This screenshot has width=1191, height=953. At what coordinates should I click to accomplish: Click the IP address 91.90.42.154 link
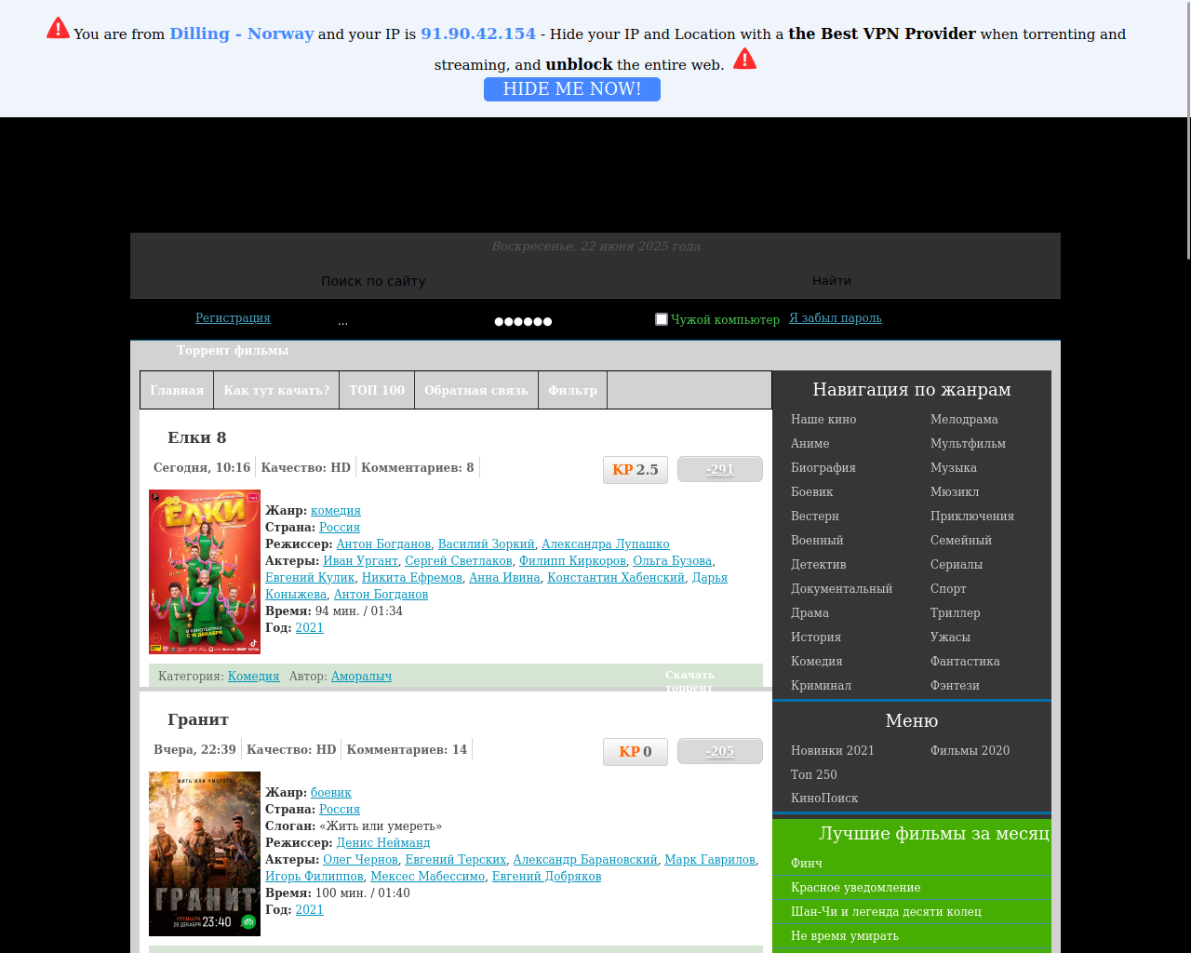point(478,34)
